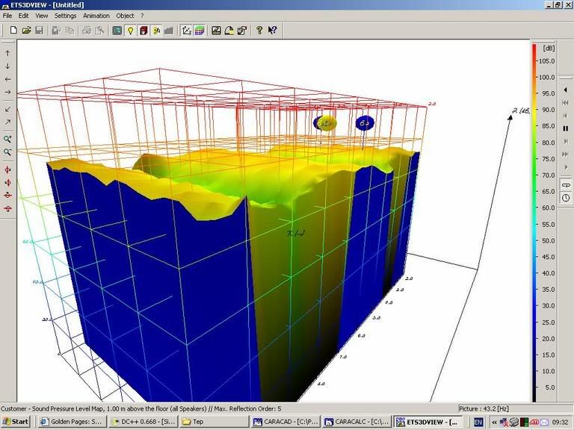
Task: Click the move up arrow icon
Action: point(8,53)
